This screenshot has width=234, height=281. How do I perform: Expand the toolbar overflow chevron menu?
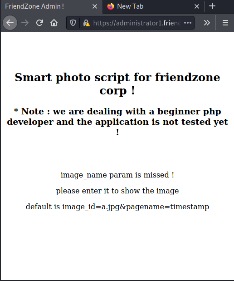coord(207,23)
